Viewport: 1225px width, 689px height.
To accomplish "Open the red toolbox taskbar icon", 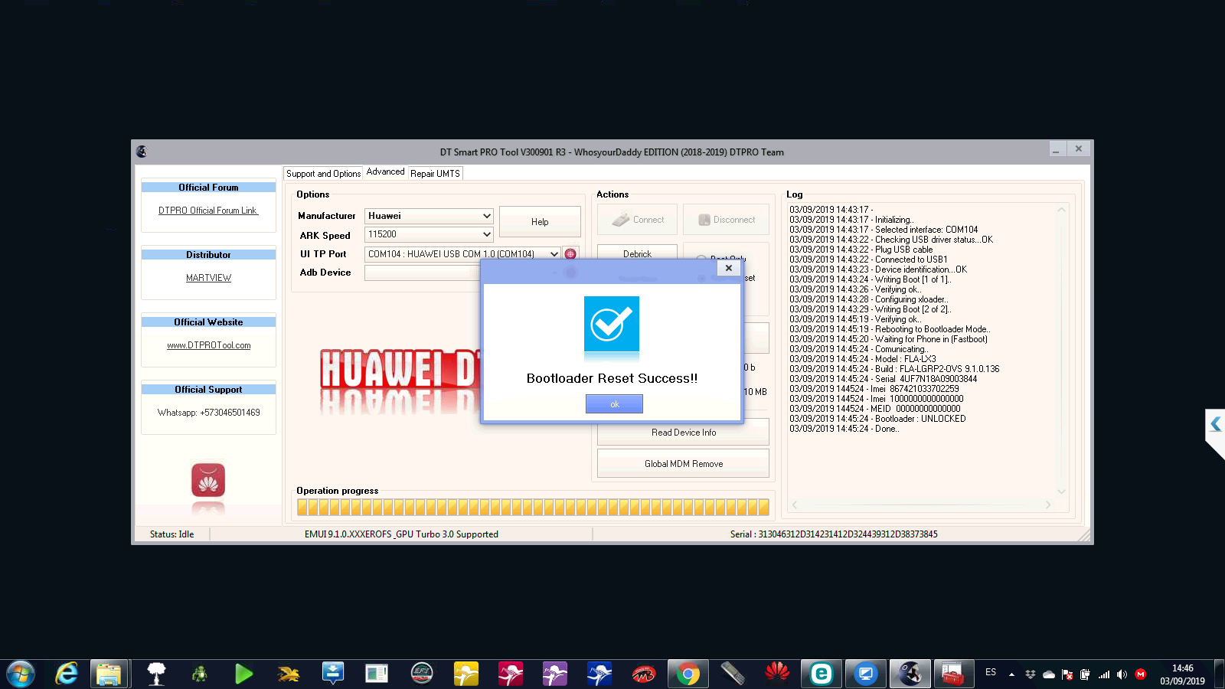I will point(952,674).
